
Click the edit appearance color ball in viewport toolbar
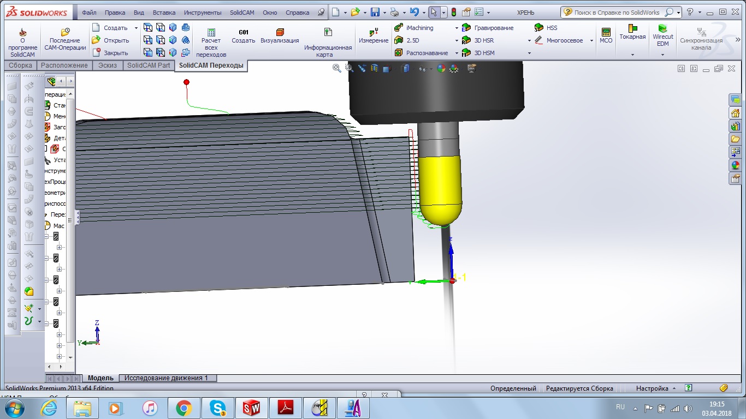(x=441, y=68)
